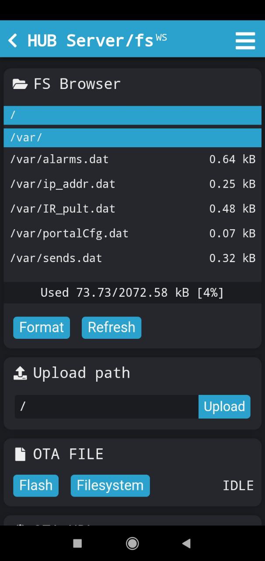Click the Upload button

click(x=224, y=407)
